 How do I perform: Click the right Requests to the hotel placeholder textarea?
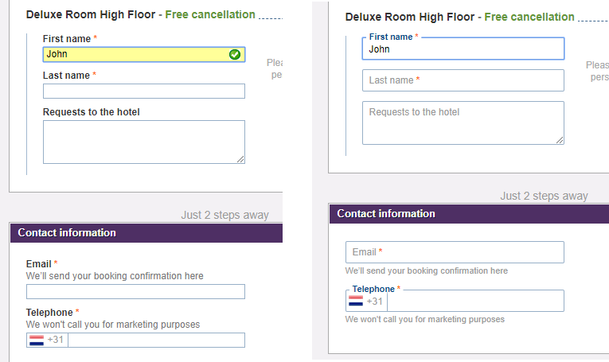[x=463, y=123]
